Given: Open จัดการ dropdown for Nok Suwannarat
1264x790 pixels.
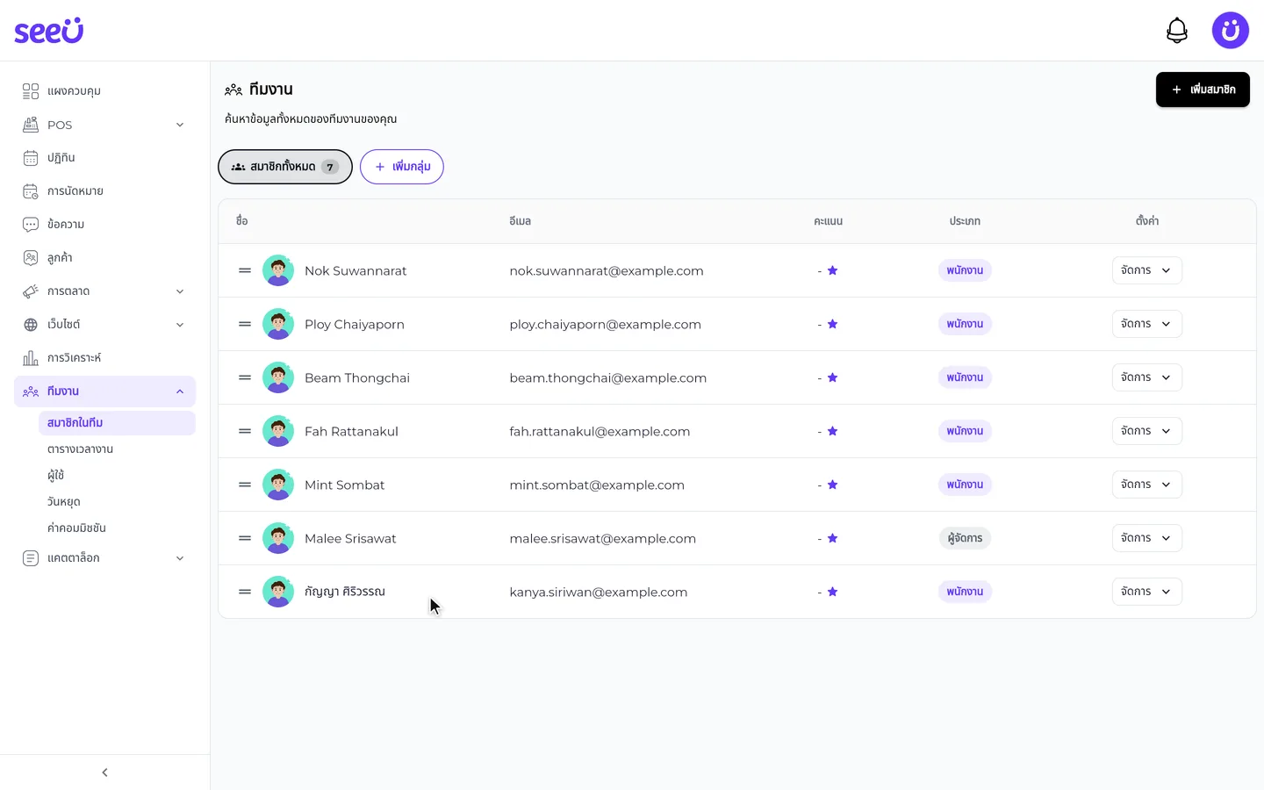Looking at the screenshot, I should [1146, 270].
